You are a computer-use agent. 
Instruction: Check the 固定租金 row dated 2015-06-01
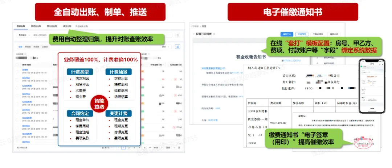tap(17, 111)
